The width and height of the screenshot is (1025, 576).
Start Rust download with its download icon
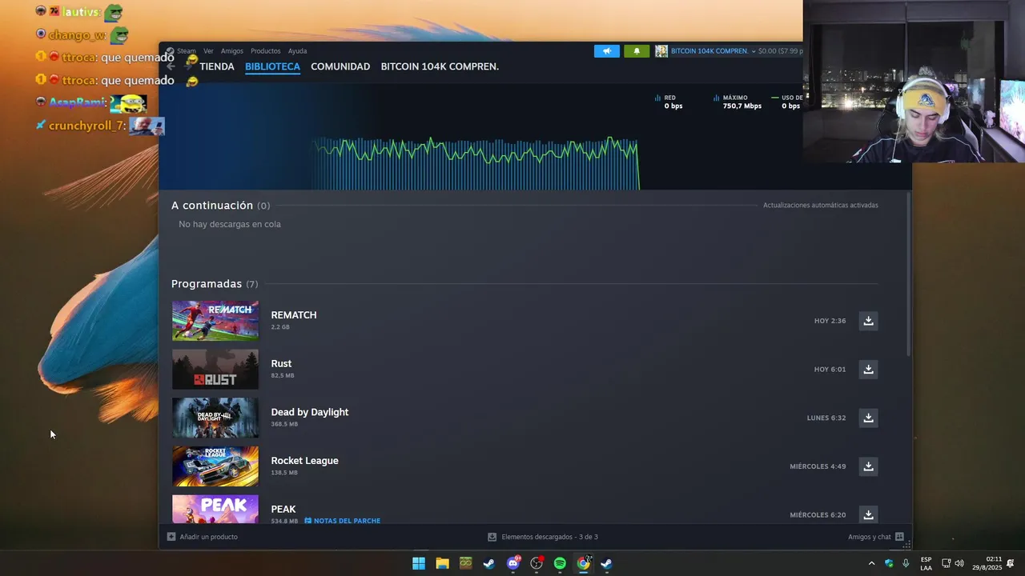868,369
